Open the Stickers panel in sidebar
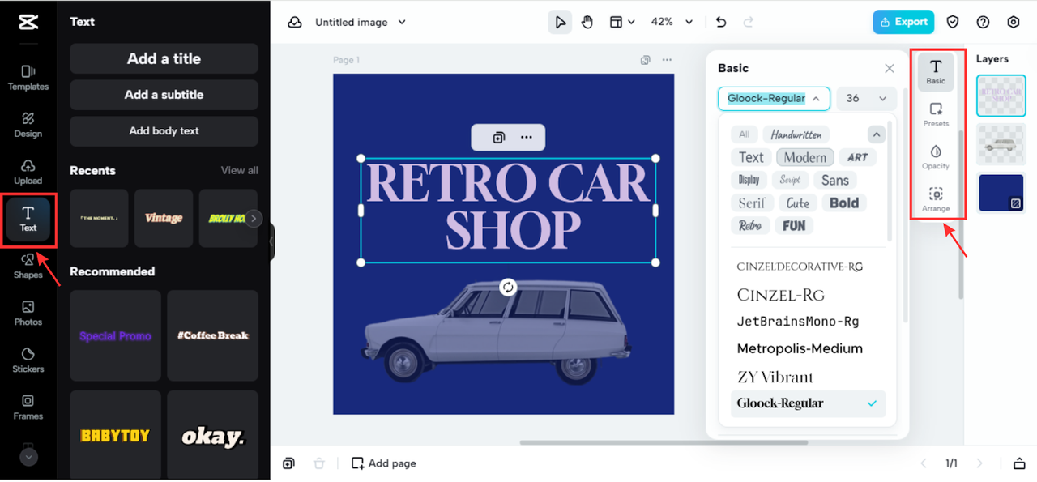Viewport: 1037px width, 482px height. pyautogui.click(x=28, y=359)
